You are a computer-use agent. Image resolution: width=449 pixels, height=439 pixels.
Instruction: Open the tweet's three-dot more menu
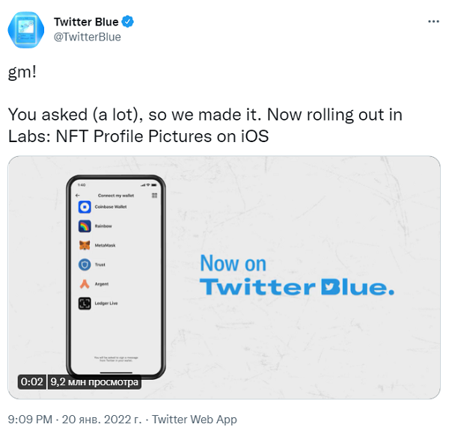(x=433, y=22)
